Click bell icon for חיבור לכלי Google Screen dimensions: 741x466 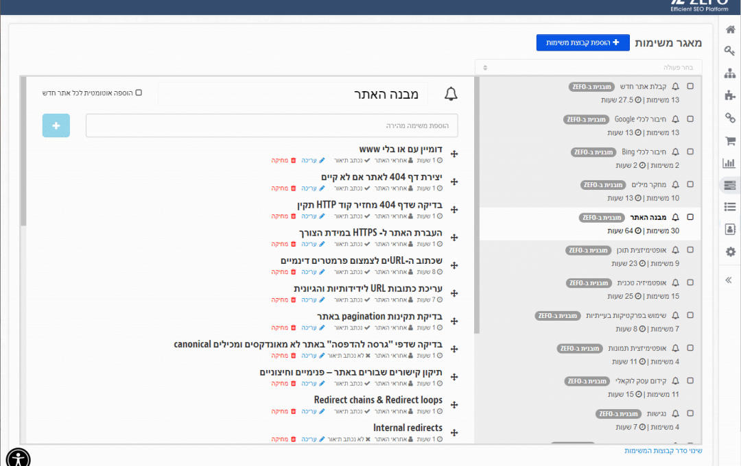(675, 119)
